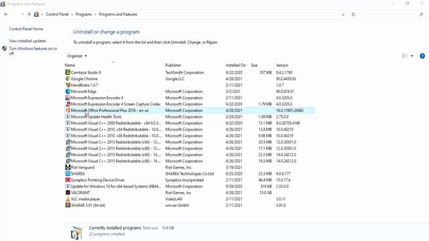This screenshot has height=241, width=429.
Task: Expand the recent locations arrow beside the Forward button
Action: 22,15
